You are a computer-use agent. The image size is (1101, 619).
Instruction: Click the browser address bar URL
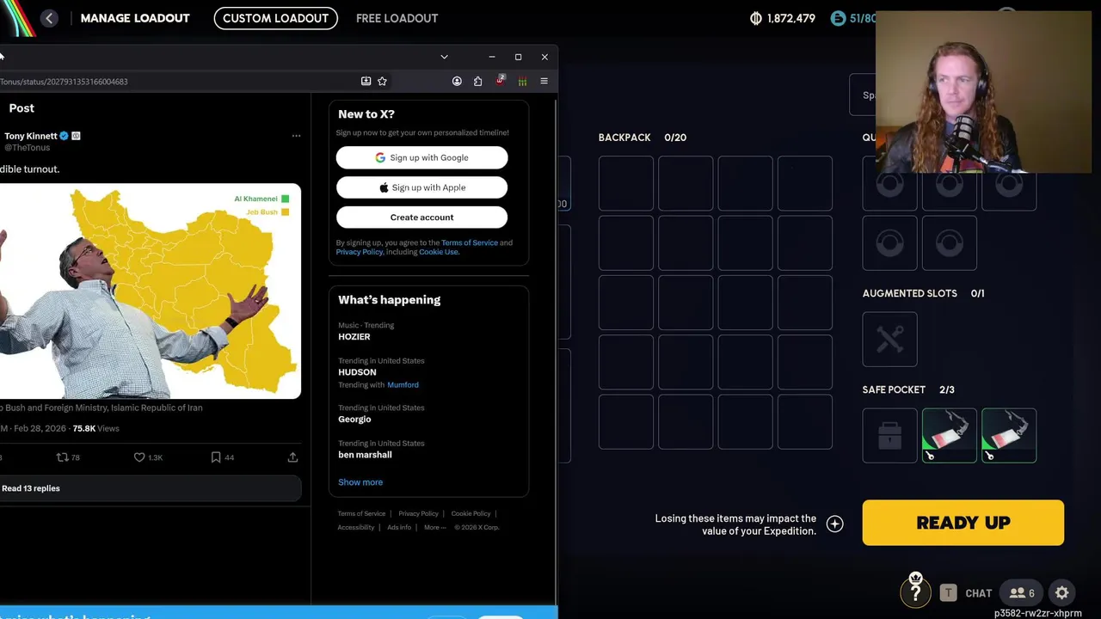[64, 82]
